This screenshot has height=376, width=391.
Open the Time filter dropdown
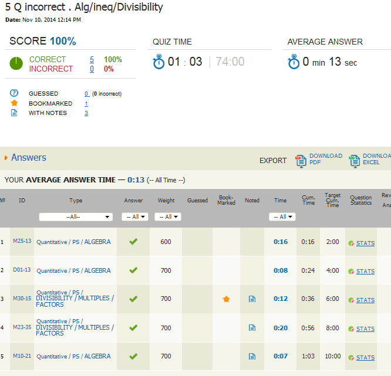coord(282,217)
